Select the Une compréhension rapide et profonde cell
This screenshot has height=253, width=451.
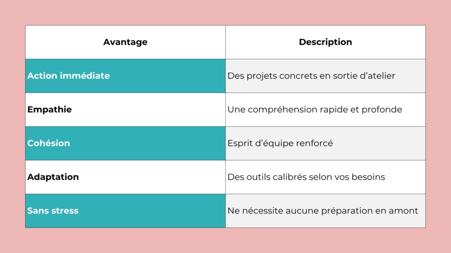click(x=314, y=110)
